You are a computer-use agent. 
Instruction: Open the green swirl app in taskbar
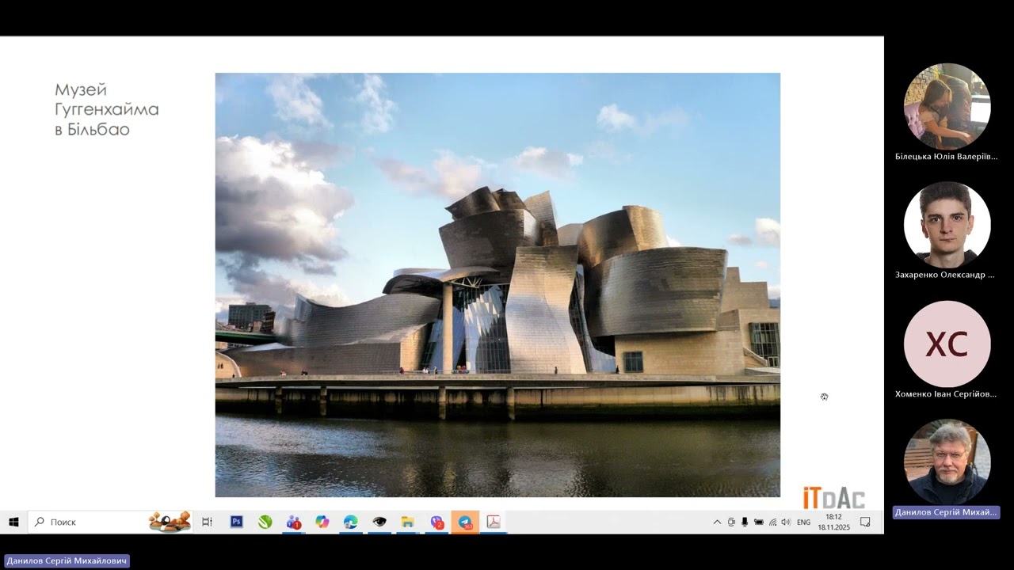[265, 522]
